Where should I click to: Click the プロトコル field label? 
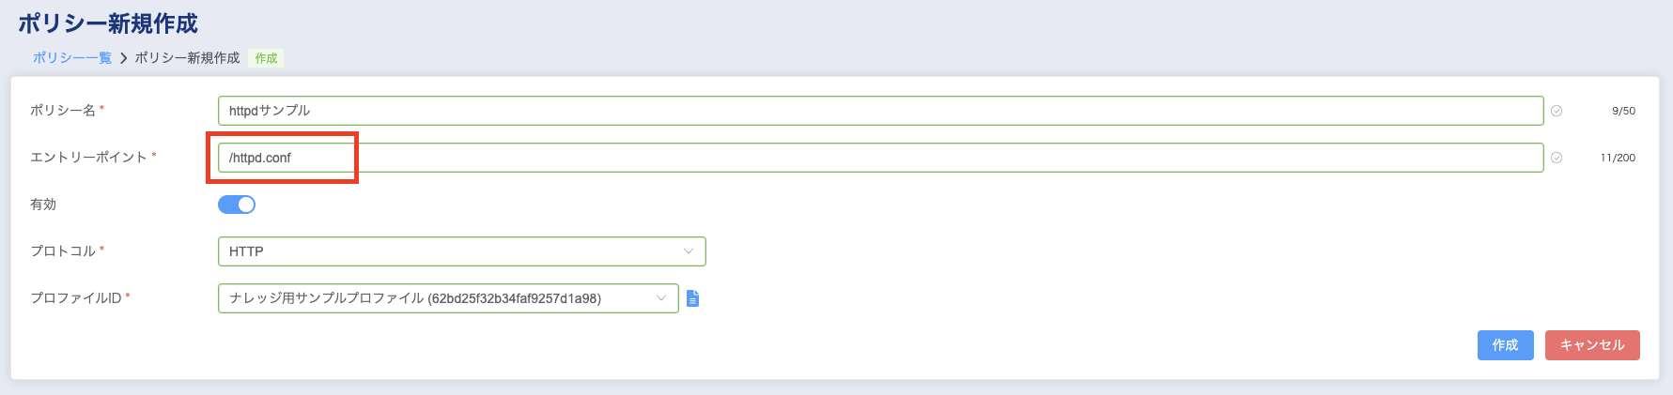(x=63, y=251)
